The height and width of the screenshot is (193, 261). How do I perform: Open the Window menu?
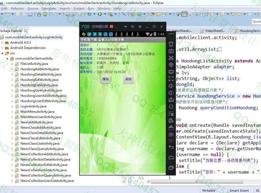(104, 8)
